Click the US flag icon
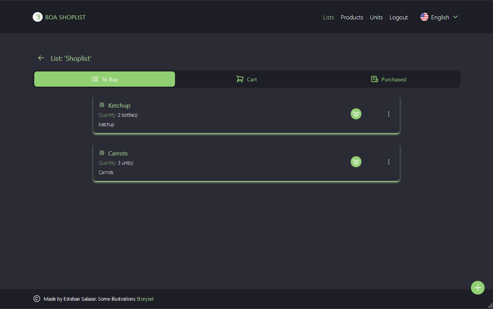493x309 pixels. pyautogui.click(x=424, y=17)
